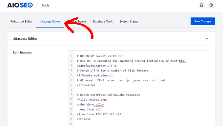The height and width of the screenshot is (126, 223).
Task: Click 'allow from 123.123.123.123' line
Action: click(x=99, y=114)
